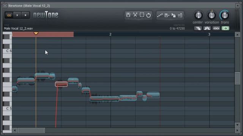Screen dimensions: 243x136
Task: Click the C 6 piano key
Action: (x=7, y=51)
